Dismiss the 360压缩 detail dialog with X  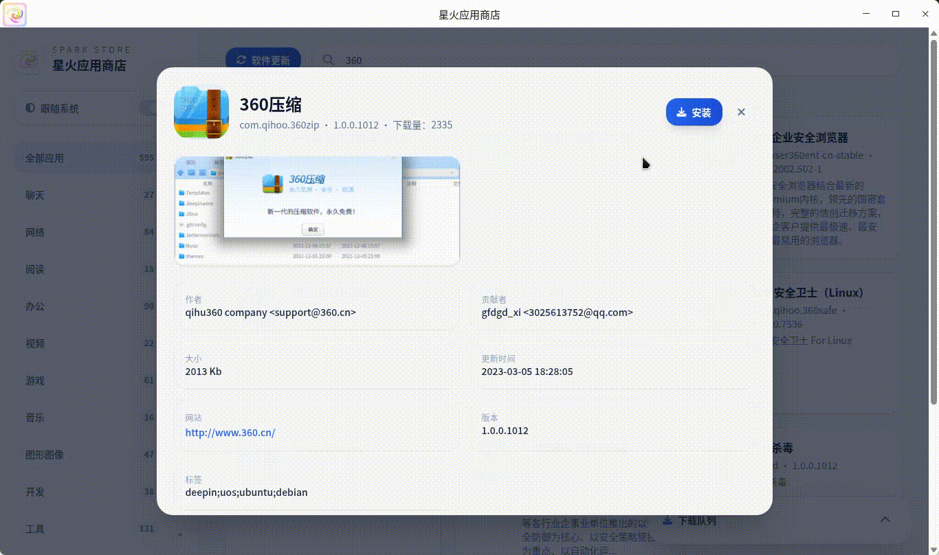click(741, 111)
